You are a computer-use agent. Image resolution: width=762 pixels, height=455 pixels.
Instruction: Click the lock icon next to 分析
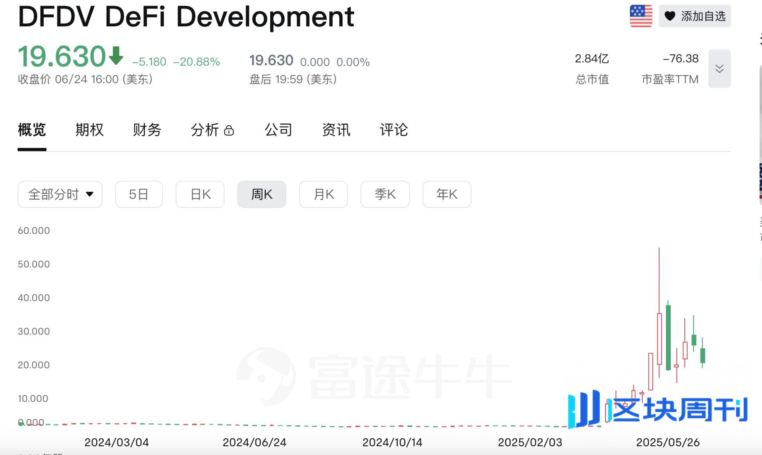[229, 130]
